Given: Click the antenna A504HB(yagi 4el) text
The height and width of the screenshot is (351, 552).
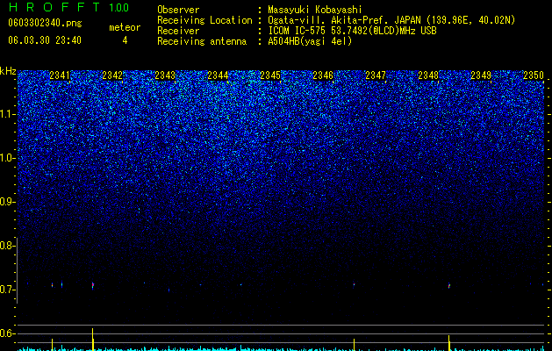Looking at the screenshot, I should point(310,41).
